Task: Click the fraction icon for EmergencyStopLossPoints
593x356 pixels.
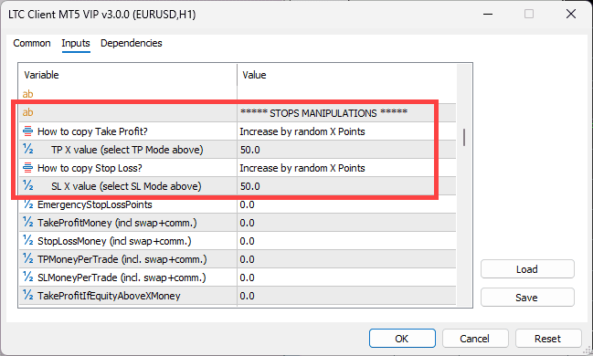Action: (x=28, y=204)
